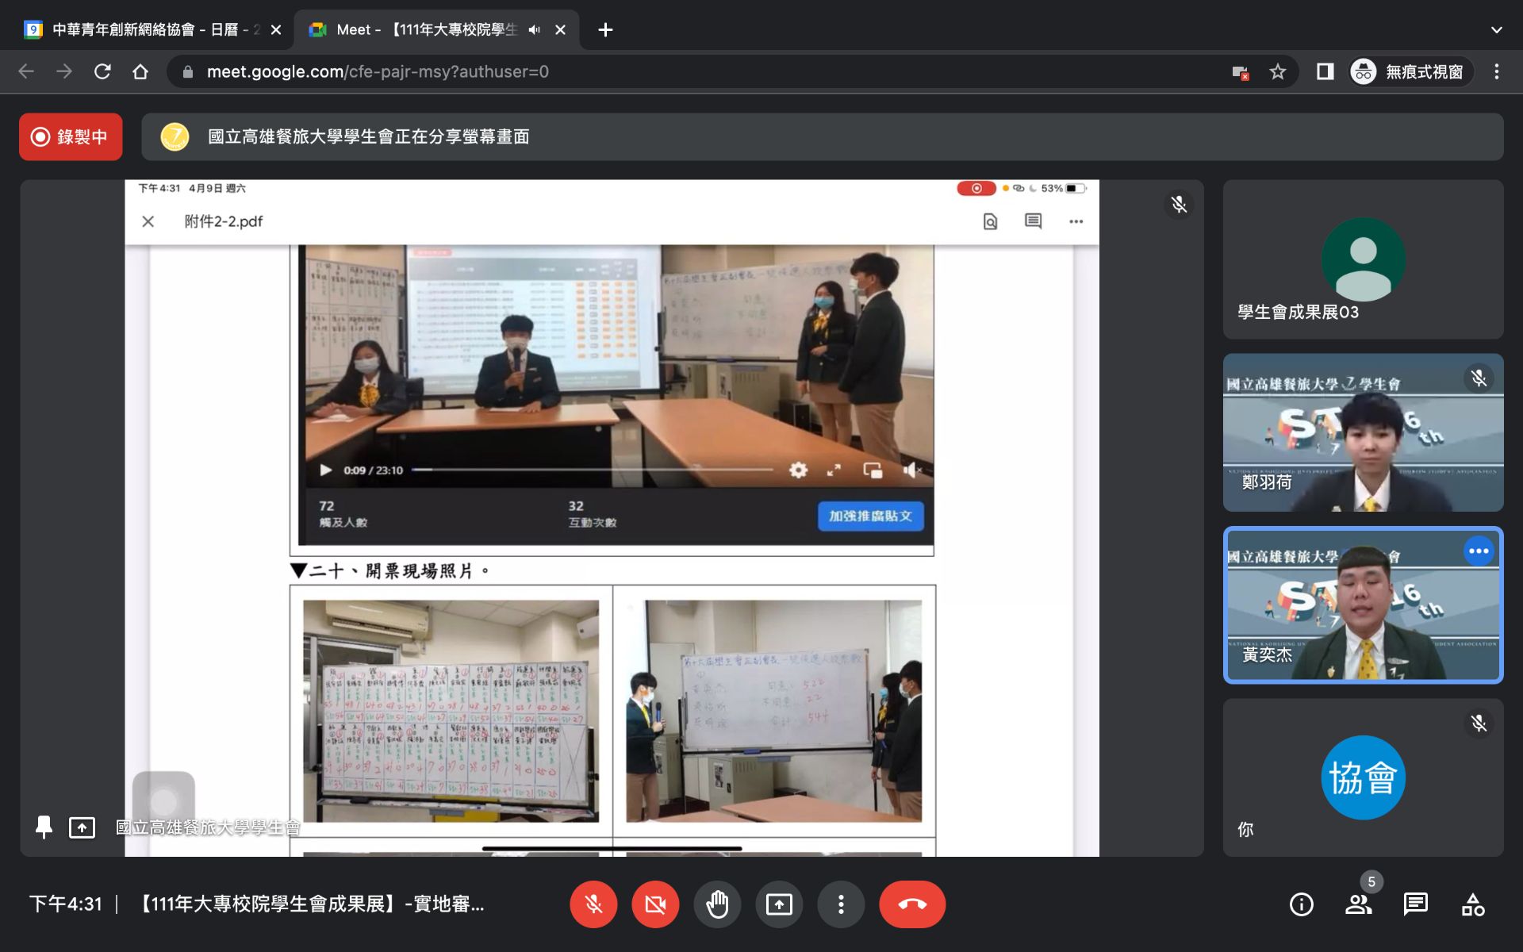Open Chrome three-dot menu

[x=1496, y=72]
